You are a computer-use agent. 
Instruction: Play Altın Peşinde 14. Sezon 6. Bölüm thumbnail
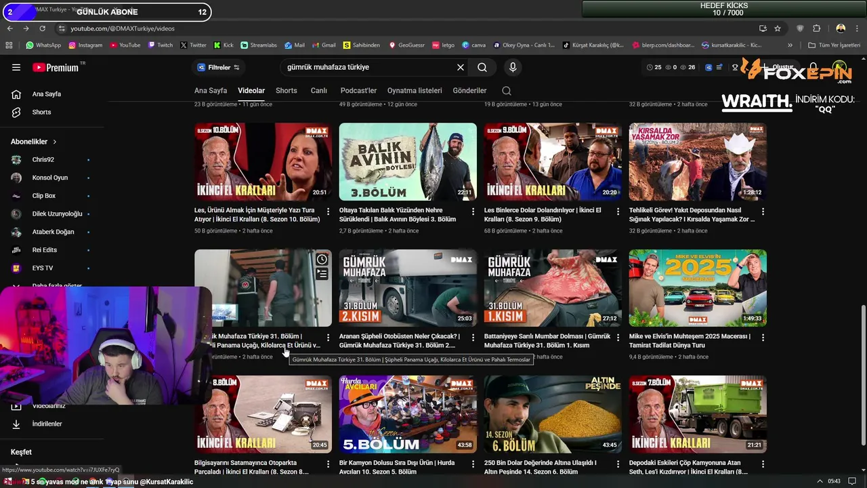point(553,414)
